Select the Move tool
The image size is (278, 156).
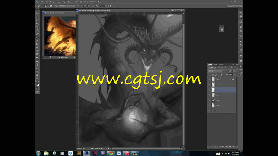[37, 13]
